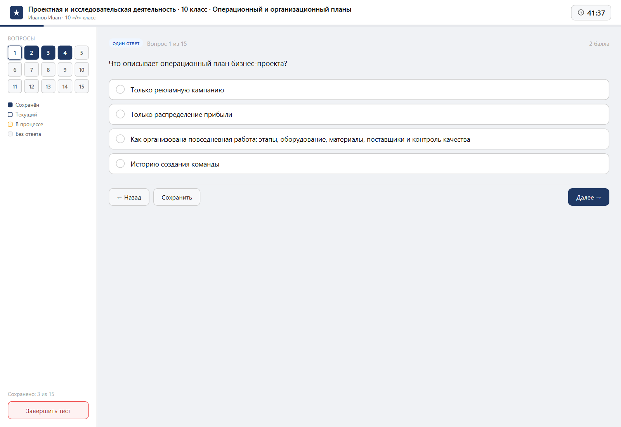Jump to question 14
This screenshot has width=621, height=427.
click(65, 87)
